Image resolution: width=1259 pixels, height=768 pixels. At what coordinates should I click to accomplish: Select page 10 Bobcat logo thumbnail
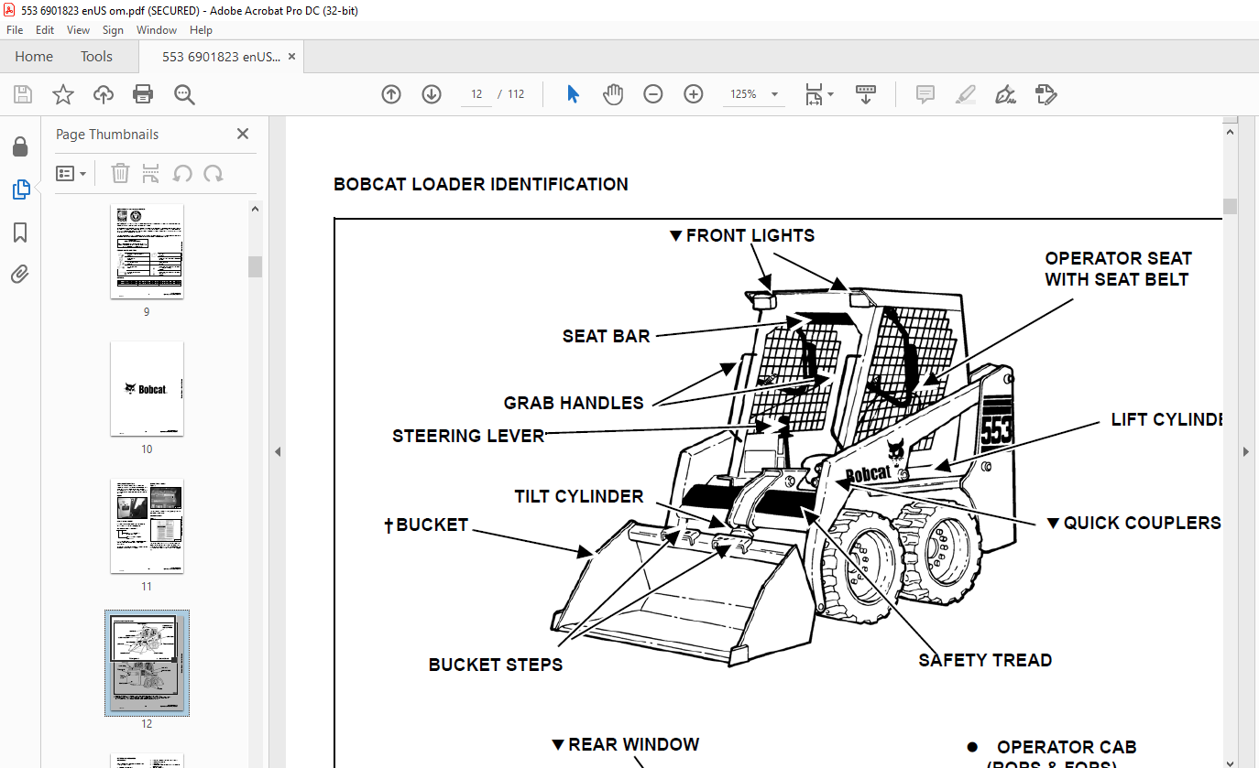point(147,388)
